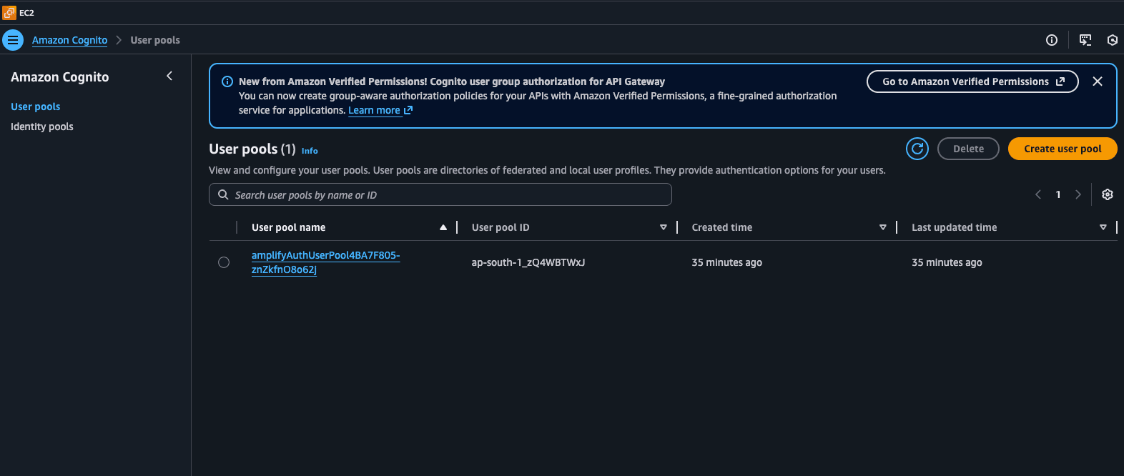The width and height of the screenshot is (1124, 476).
Task: Select the amplifyAuthUserPool radio button
Action: 224,262
